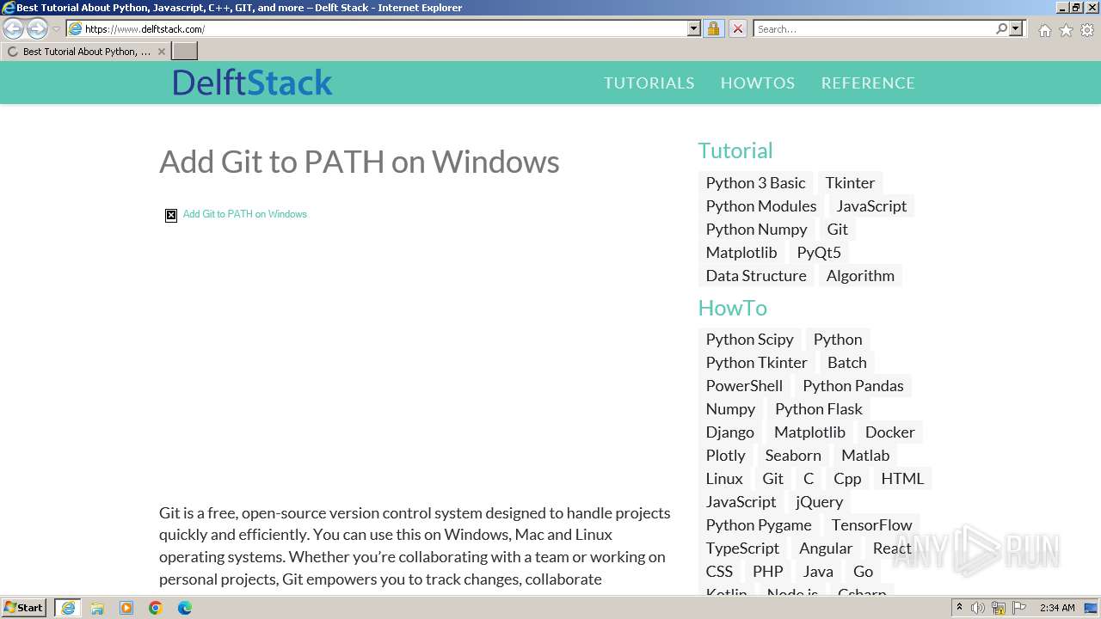Open the Matplotlib tutorial tag
The width and height of the screenshot is (1101, 619).
[741, 252]
